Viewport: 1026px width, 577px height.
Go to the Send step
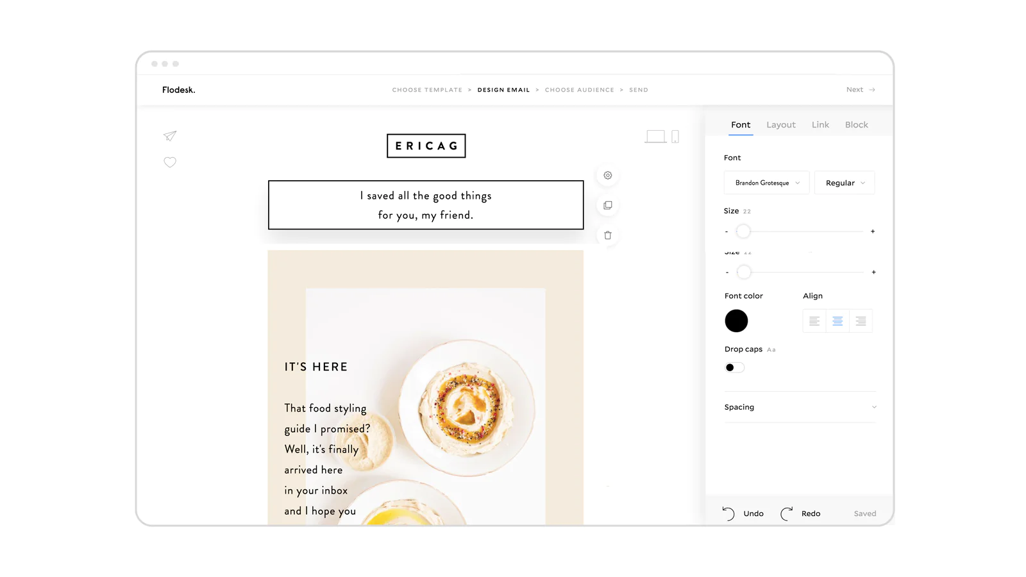pyautogui.click(x=639, y=90)
